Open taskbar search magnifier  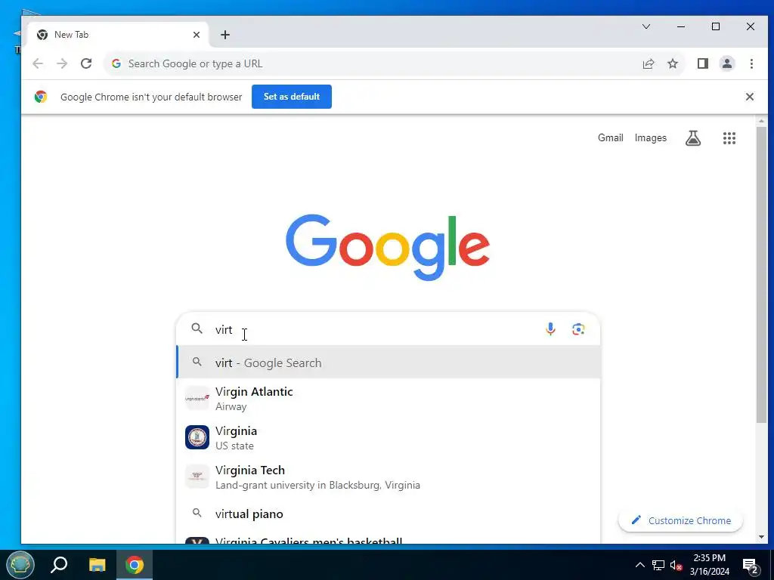point(59,565)
